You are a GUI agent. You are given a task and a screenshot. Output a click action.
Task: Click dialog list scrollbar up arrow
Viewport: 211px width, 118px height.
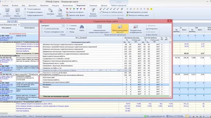170,38
